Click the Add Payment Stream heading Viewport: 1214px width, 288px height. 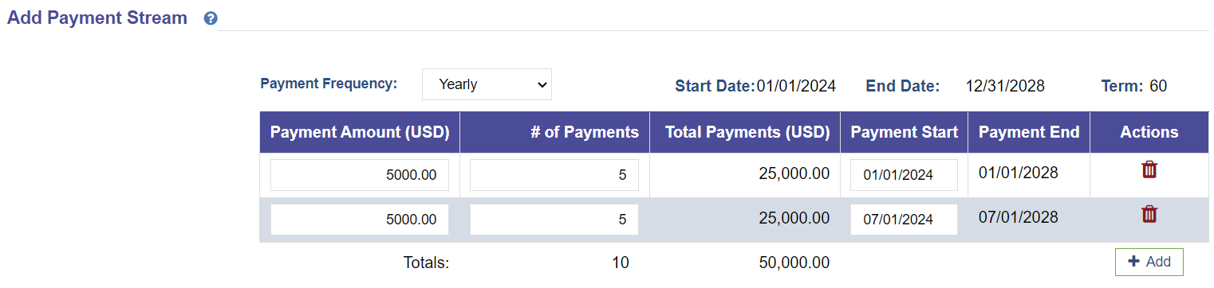coord(97,18)
